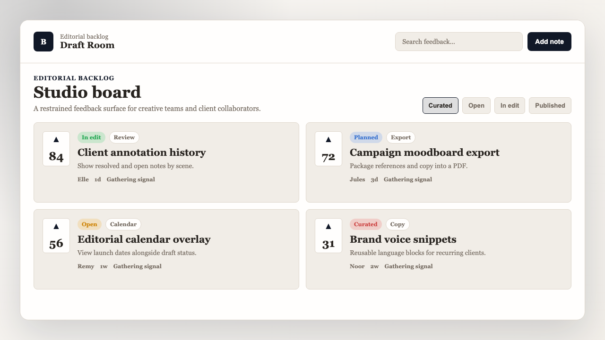Screen dimensions: 605x340
Task: Click "Show resolved and open notes by scene."
Action: (136, 166)
